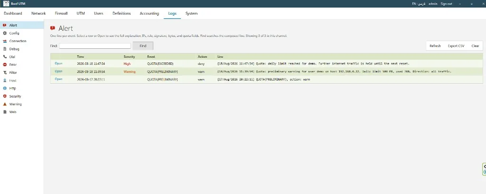The image size is (486, 194).
Task: Select the Warning severity cell in table
Action: click(130, 71)
